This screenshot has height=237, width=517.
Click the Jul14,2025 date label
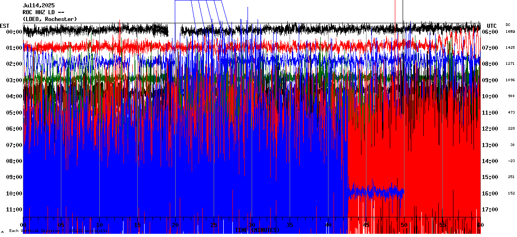(x=38, y=5)
